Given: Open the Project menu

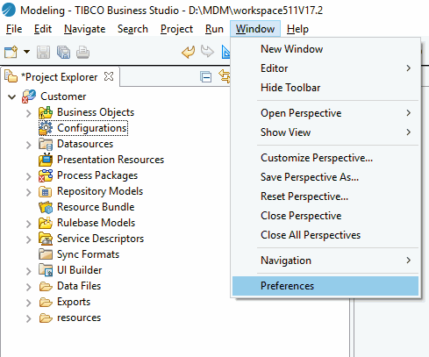Looking at the screenshot, I should click(176, 29).
